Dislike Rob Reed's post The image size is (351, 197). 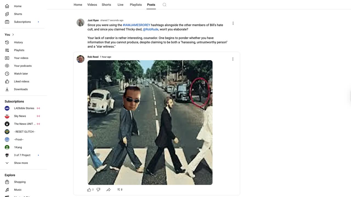[98, 190]
